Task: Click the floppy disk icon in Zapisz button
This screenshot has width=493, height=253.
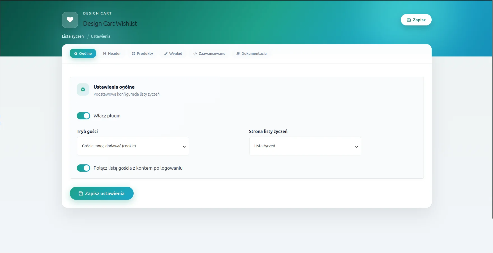Action: click(409, 20)
